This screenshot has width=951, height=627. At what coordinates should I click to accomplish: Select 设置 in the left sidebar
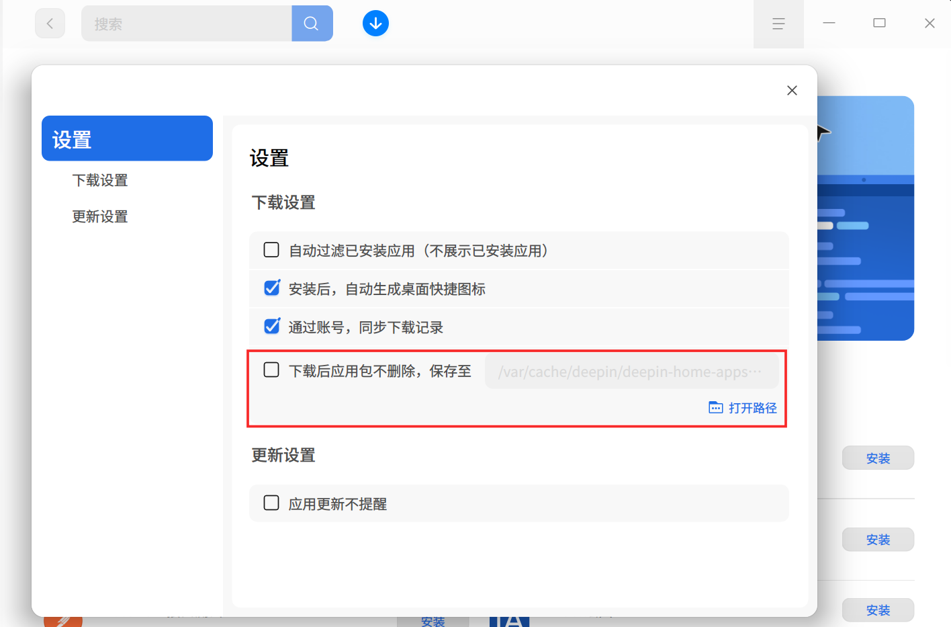point(127,138)
